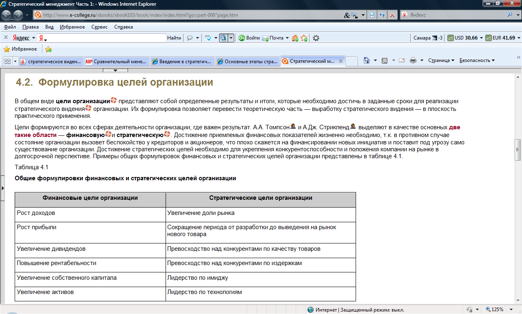The height and width of the screenshot is (314, 522).
Task: Click the Найти search button
Action: pyautogui.click(x=174, y=38)
